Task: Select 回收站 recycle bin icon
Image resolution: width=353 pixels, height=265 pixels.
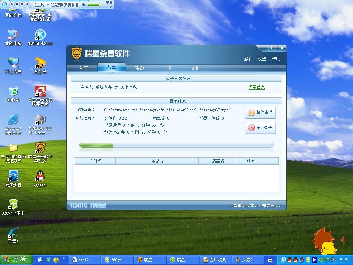Action: (x=13, y=94)
